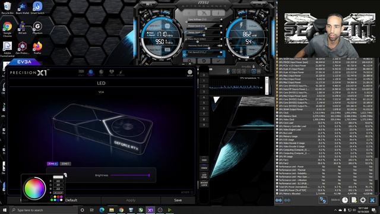The height and width of the screenshot is (214, 380).
Task: Click Afterburner Memory Clock slider handle
Action: click(x=209, y=48)
